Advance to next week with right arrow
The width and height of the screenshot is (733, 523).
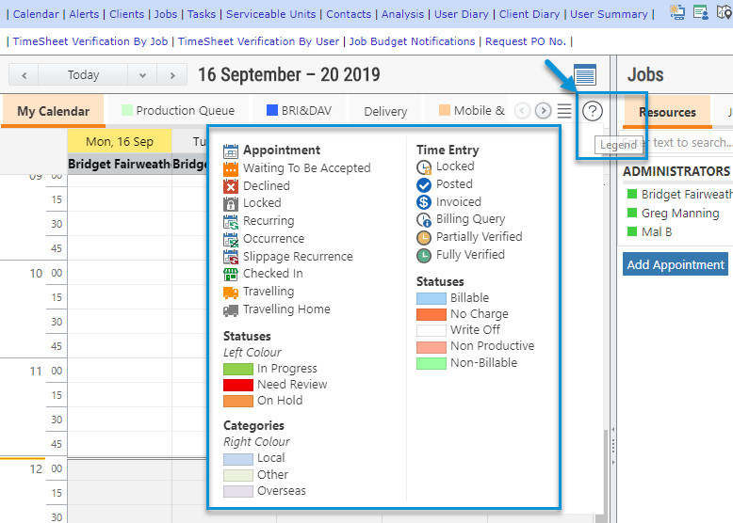point(171,75)
